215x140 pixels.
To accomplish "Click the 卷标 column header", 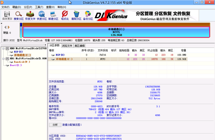I will tap(64, 51).
